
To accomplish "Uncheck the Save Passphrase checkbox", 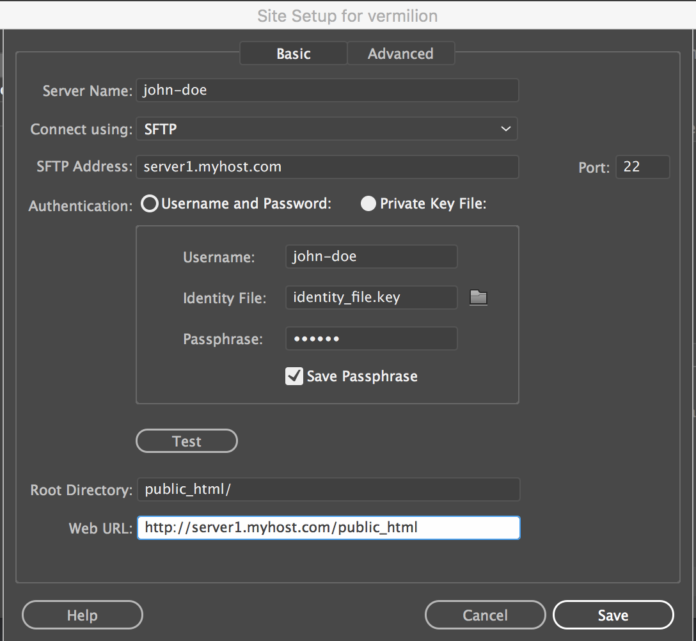I will pyautogui.click(x=294, y=376).
